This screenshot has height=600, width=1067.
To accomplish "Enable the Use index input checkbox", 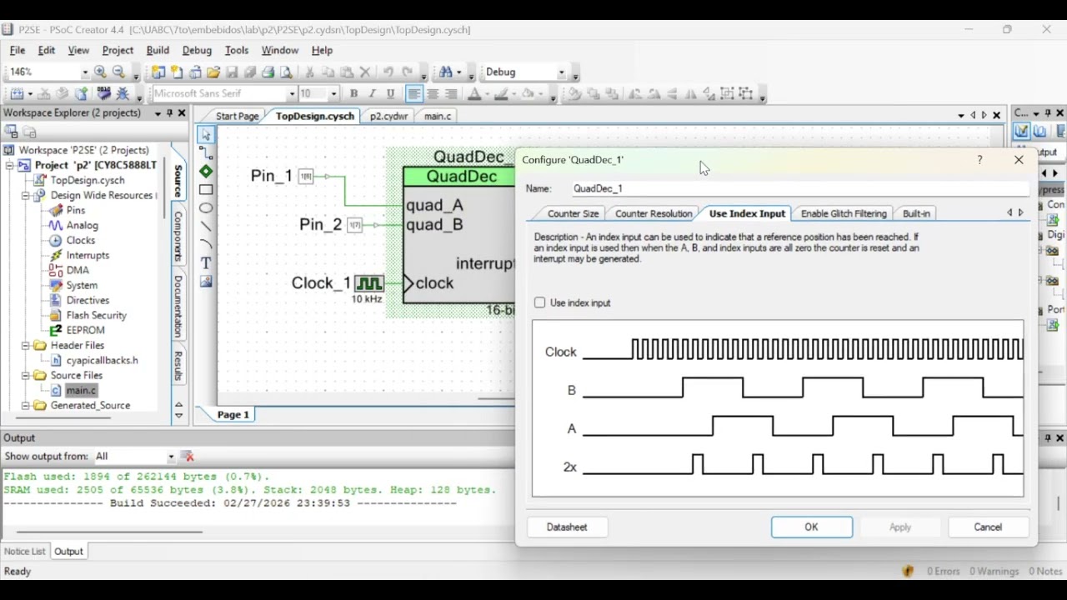I will [x=540, y=302].
